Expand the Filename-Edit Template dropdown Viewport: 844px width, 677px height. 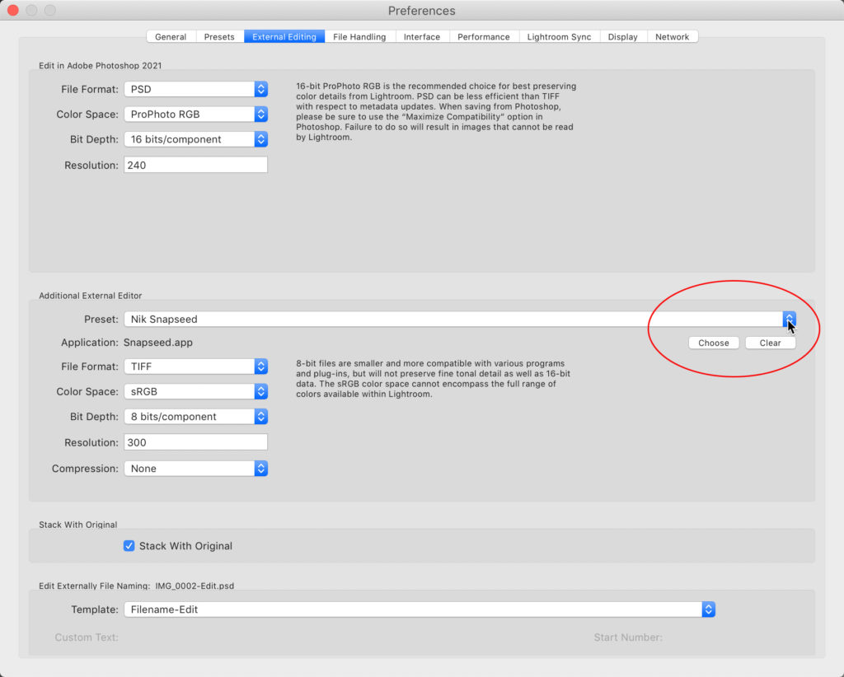click(x=419, y=609)
